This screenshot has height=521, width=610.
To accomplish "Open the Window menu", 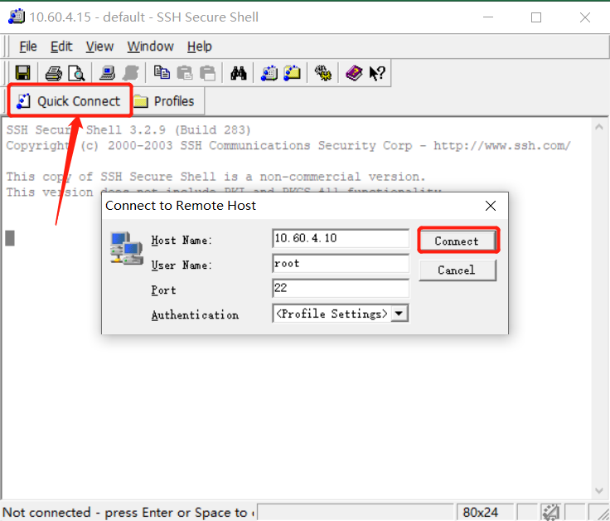I will [150, 46].
